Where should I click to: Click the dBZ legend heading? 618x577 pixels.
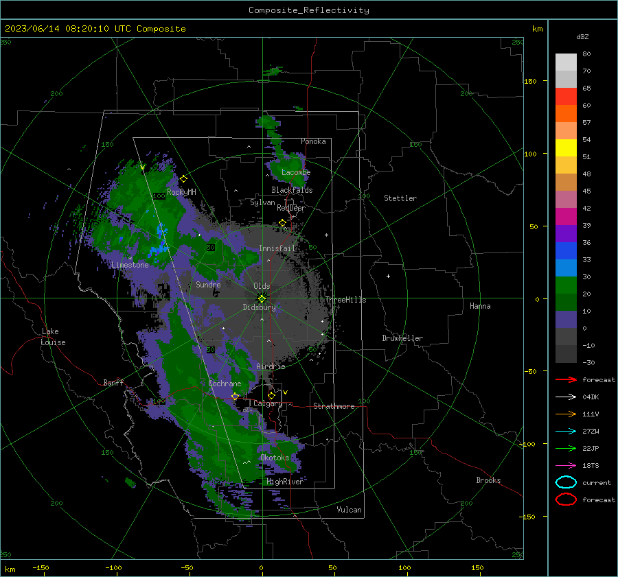tap(582, 36)
